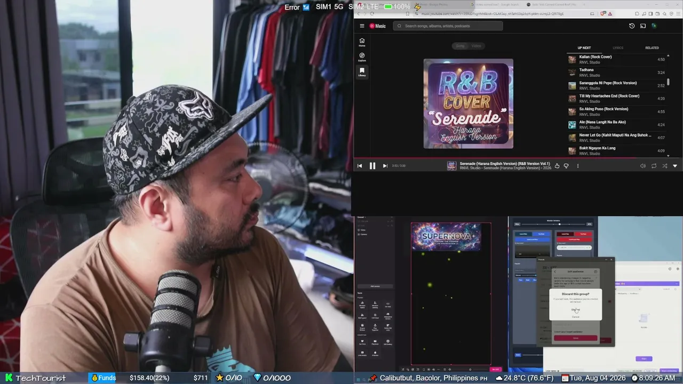Toggle the volume speaker icon in player bar
The width and height of the screenshot is (683, 384).
tap(643, 166)
